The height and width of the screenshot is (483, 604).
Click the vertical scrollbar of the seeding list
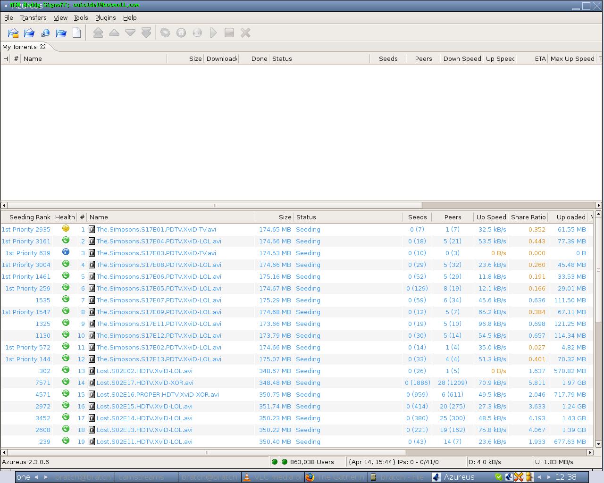598,270
